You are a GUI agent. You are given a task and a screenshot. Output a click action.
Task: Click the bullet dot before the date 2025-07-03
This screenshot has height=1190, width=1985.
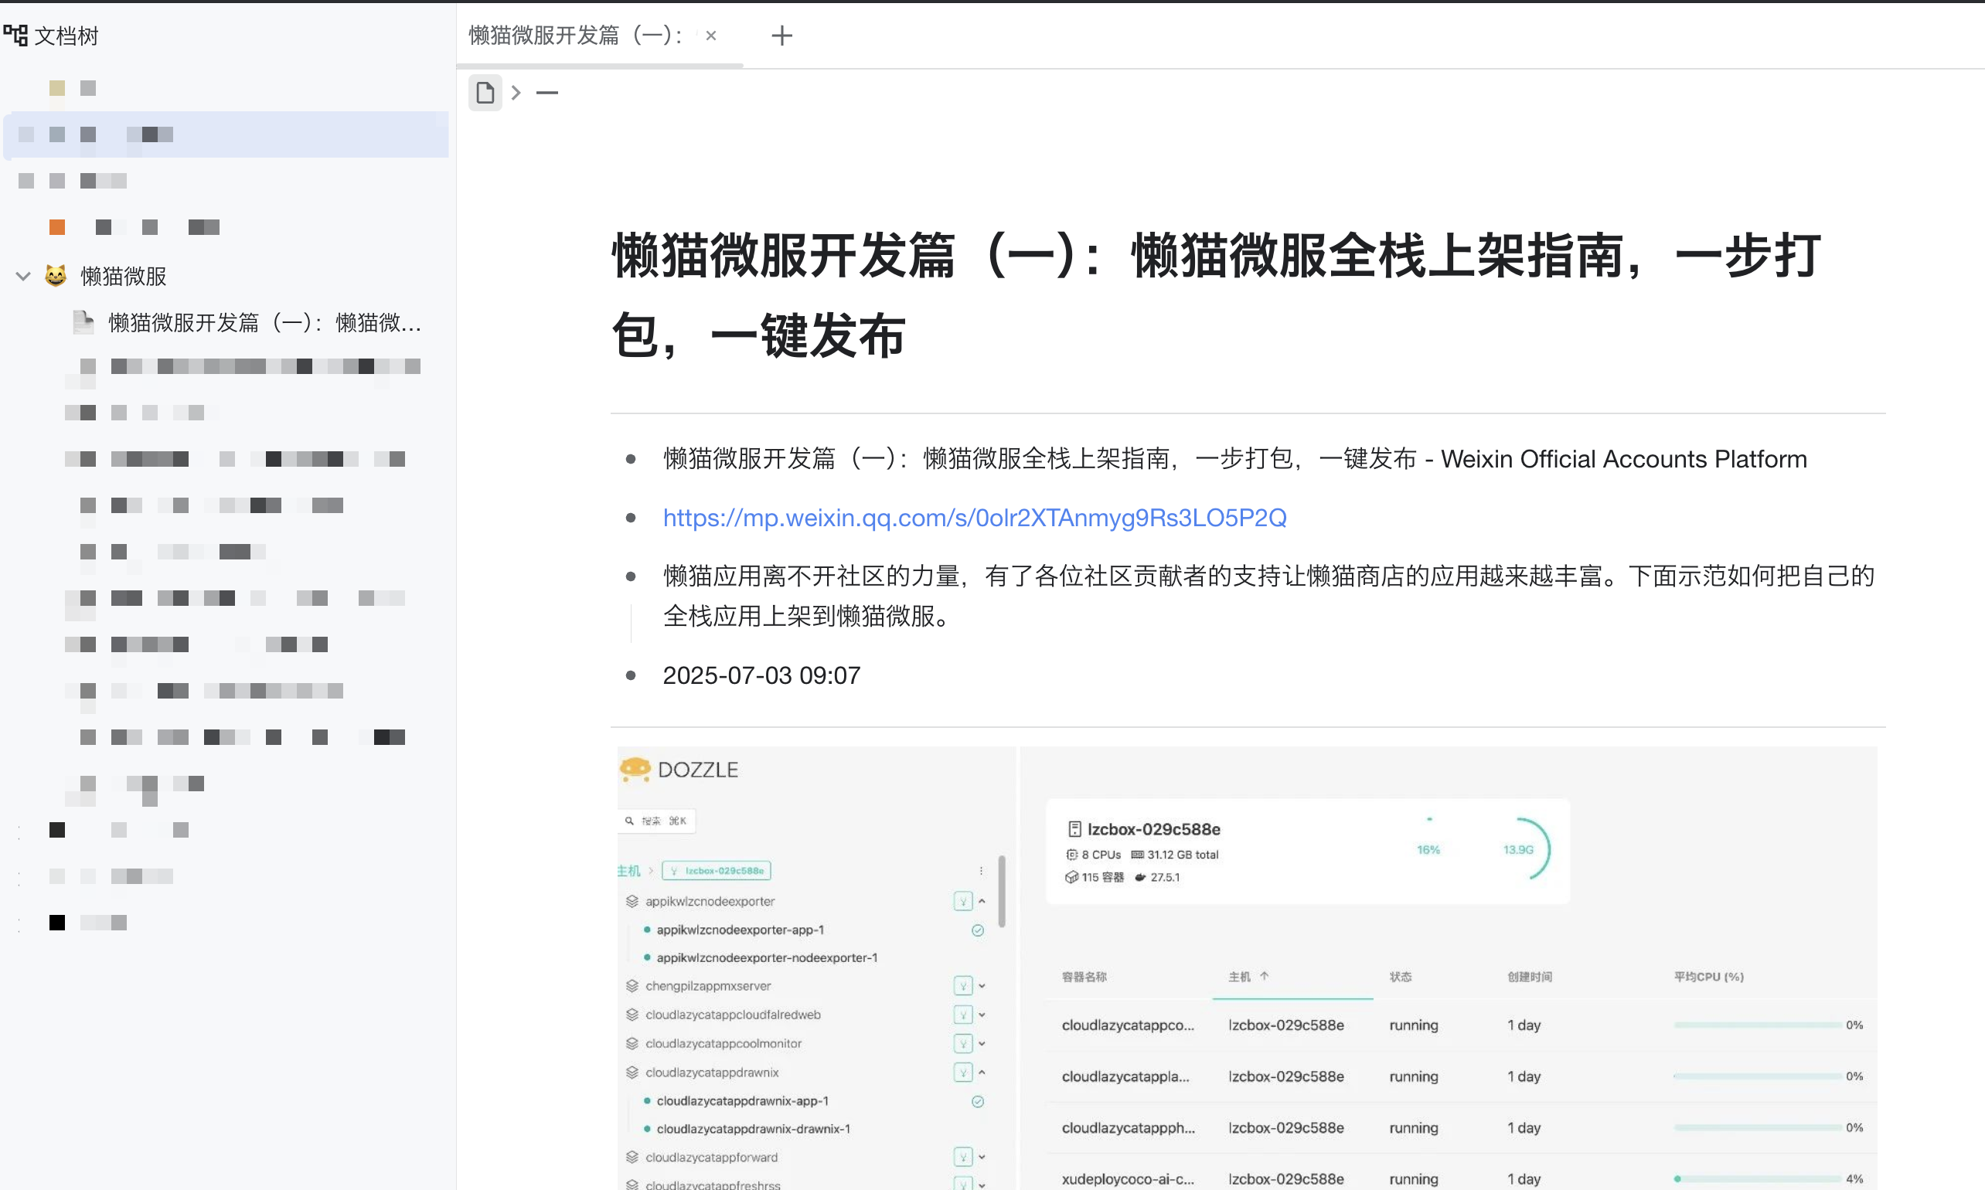click(x=632, y=675)
